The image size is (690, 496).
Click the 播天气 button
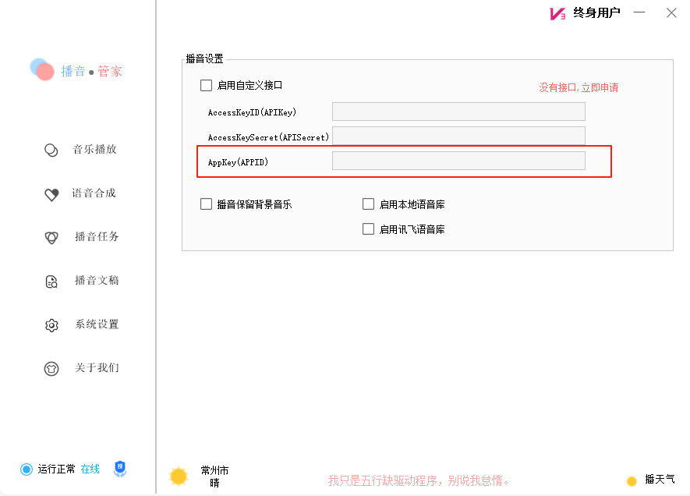pos(660,480)
